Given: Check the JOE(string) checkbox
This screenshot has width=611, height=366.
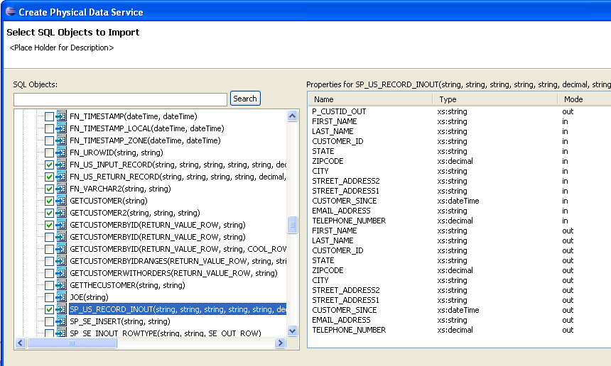Looking at the screenshot, I should pyautogui.click(x=49, y=297).
